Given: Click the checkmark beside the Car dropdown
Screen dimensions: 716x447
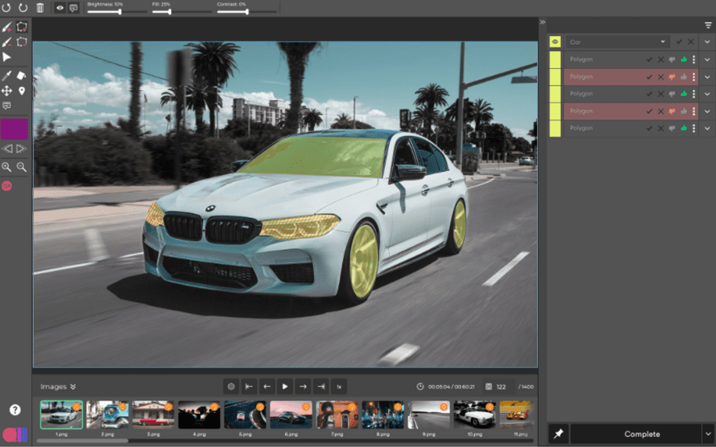Looking at the screenshot, I should 679,42.
